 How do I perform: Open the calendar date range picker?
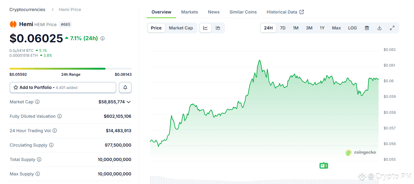click(x=367, y=28)
